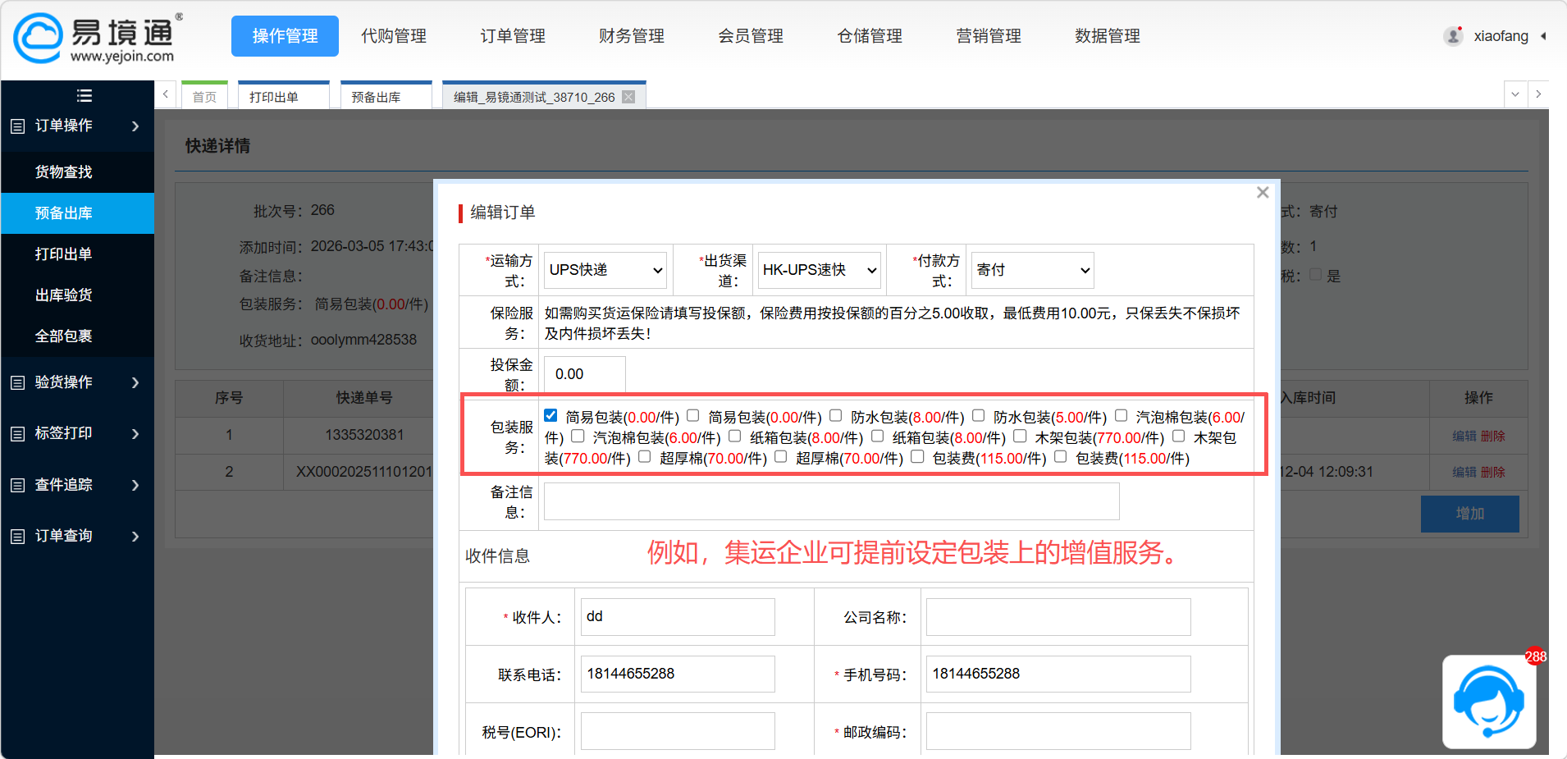Select 出库验货 in the sidebar
The height and width of the screenshot is (759, 1567).
77,295
